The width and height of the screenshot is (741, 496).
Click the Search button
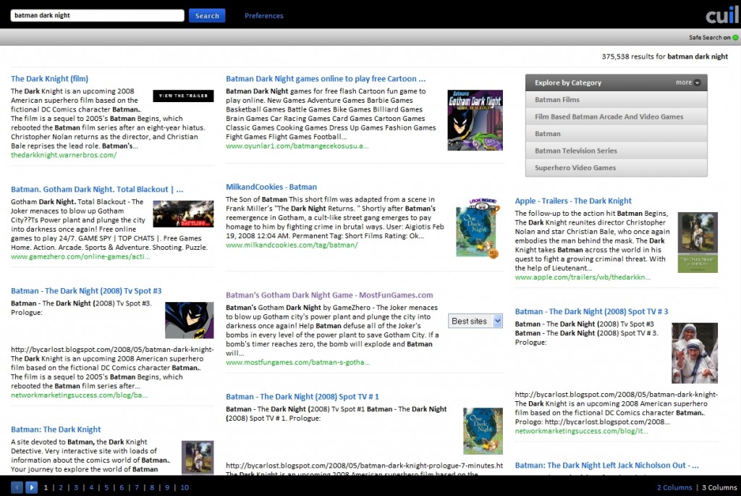tap(207, 16)
